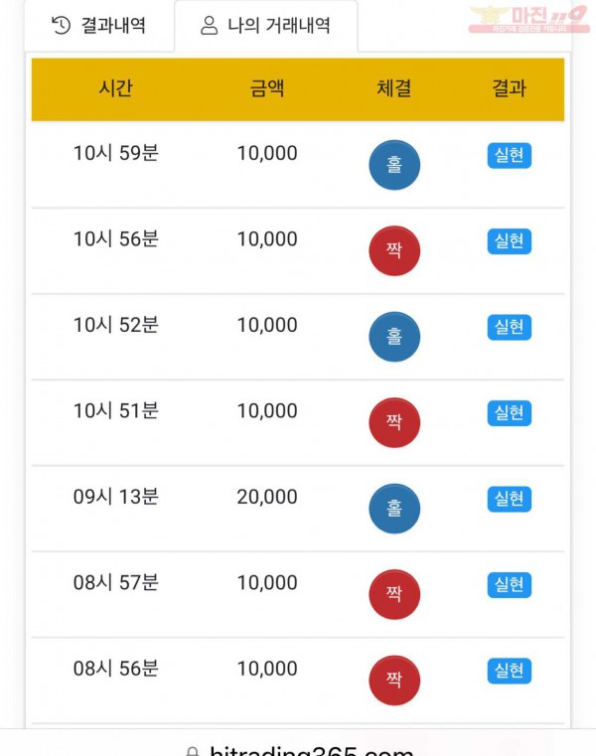Click the blue 홀 circle at 09시 13분
Image resolution: width=596 pixels, height=756 pixels.
(x=394, y=509)
